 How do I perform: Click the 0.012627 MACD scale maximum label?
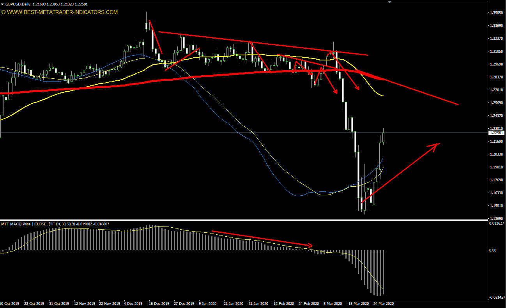point(497,223)
